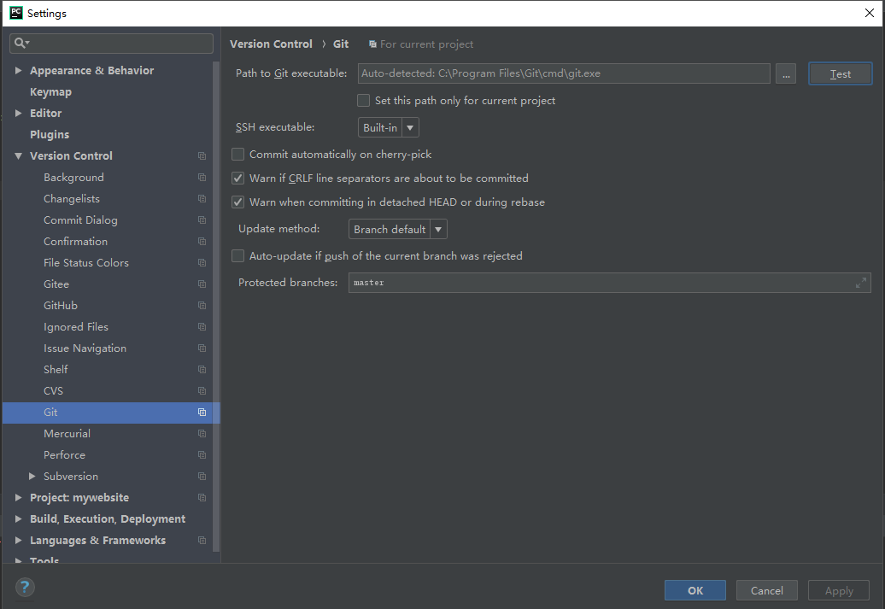Click the project-level icon beside Languages & Frameworks
885x609 pixels.
202,541
